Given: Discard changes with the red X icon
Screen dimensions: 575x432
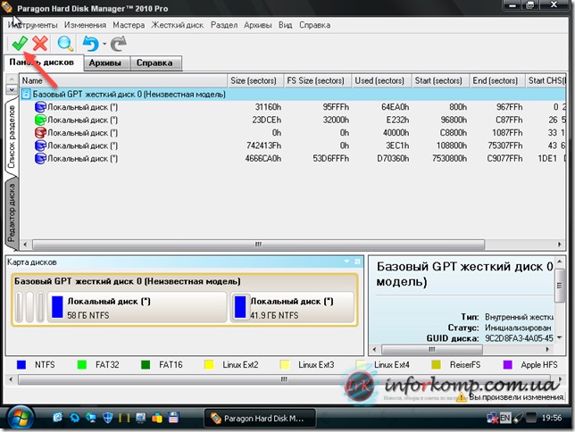Looking at the screenshot, I should [x=40, y=44].
